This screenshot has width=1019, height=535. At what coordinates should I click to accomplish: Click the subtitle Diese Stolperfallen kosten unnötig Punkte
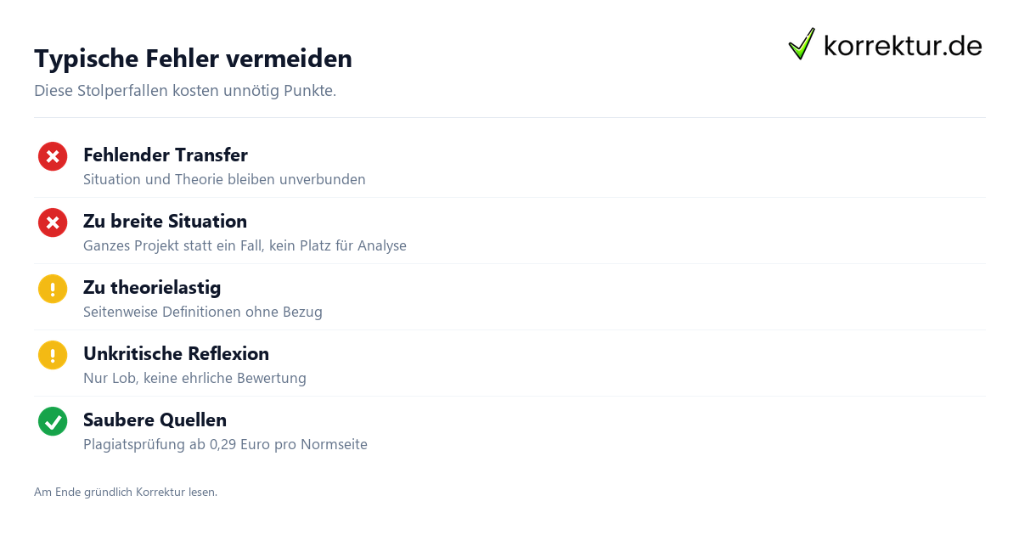pos(185,90)
